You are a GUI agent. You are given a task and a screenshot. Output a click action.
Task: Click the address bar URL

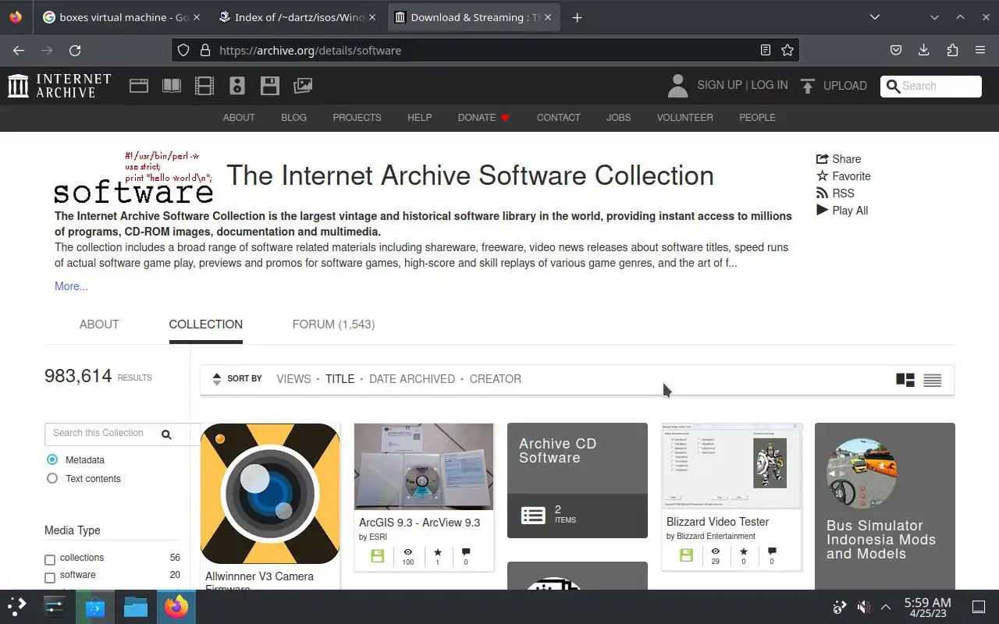tap(311, 50)
